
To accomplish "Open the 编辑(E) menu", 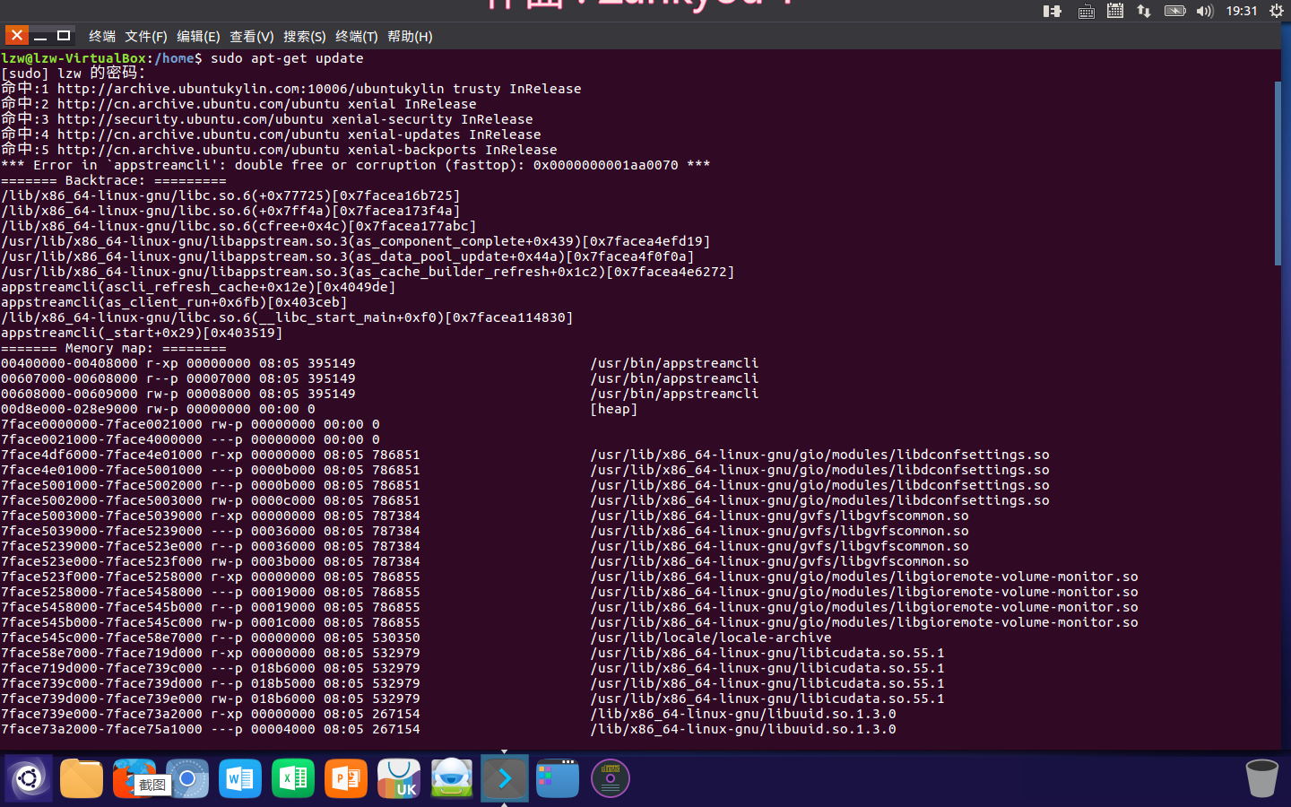I will pos(198,37).
